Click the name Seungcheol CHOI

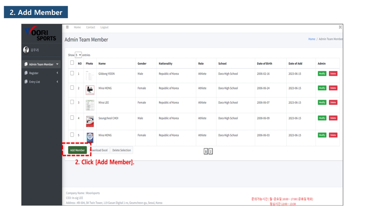pyautogui.click(x=108, y=118)
